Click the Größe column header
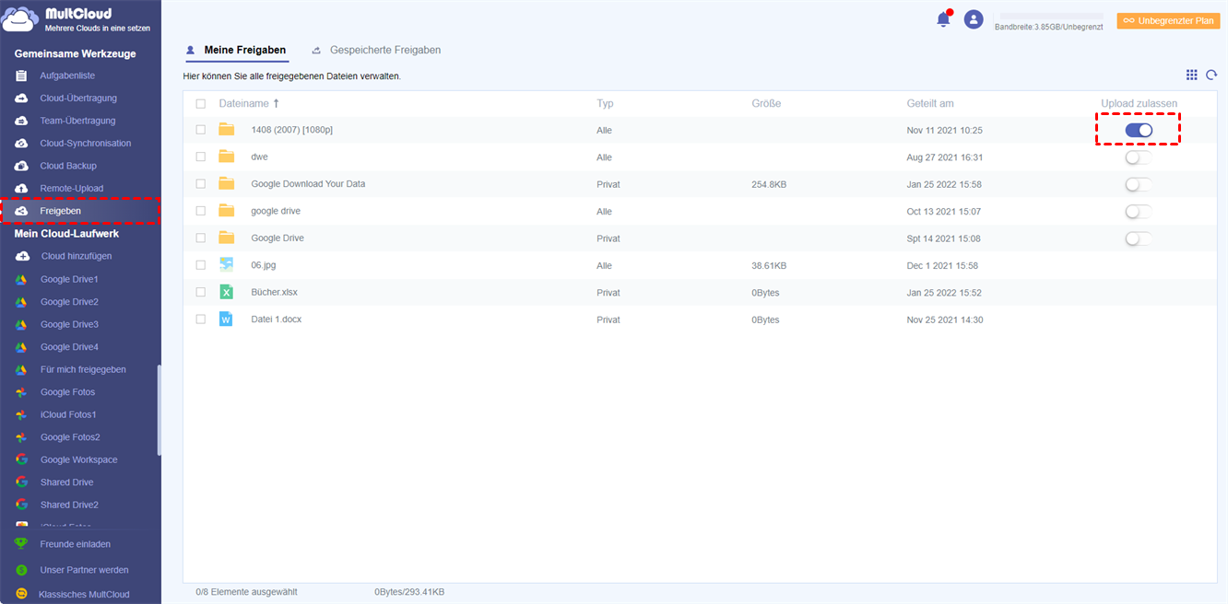This screenshot has width=1228, height=604. coord(766,103)
